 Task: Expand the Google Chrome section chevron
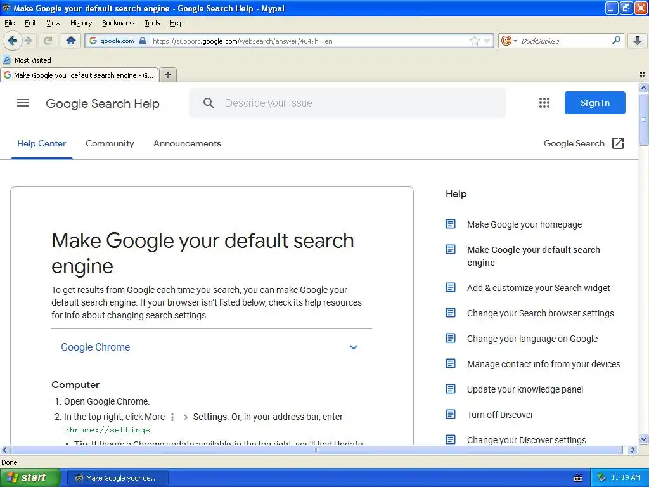[354, 347]
